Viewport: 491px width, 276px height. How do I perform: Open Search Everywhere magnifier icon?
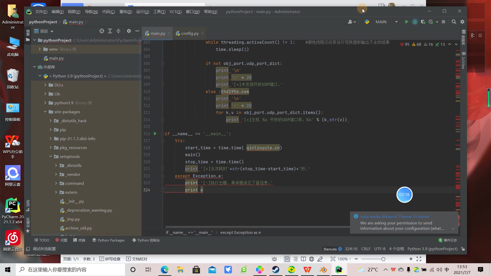454,22
